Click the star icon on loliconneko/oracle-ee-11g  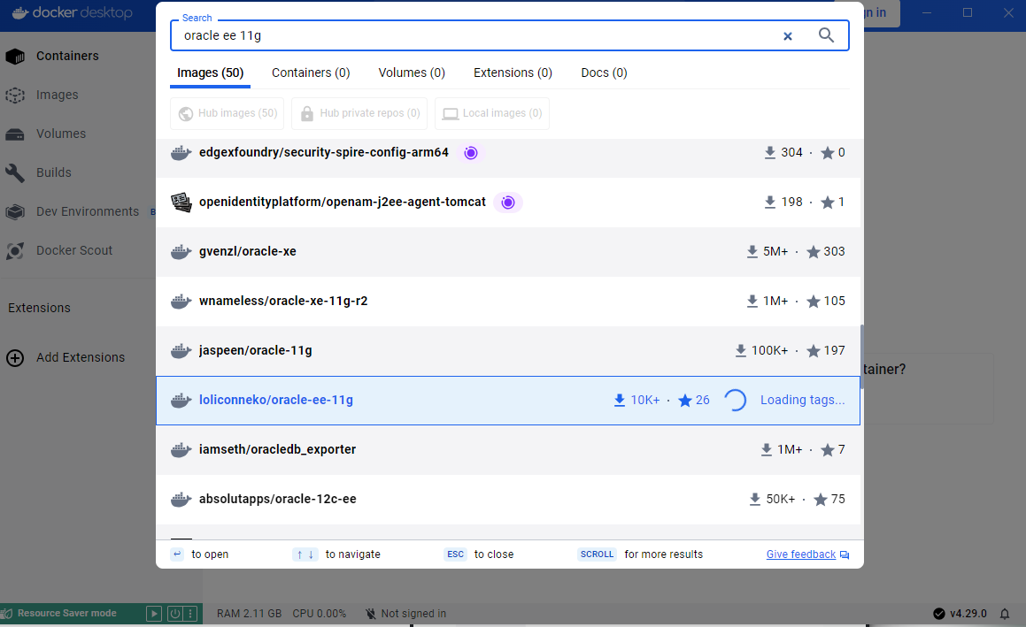[685, 400]
